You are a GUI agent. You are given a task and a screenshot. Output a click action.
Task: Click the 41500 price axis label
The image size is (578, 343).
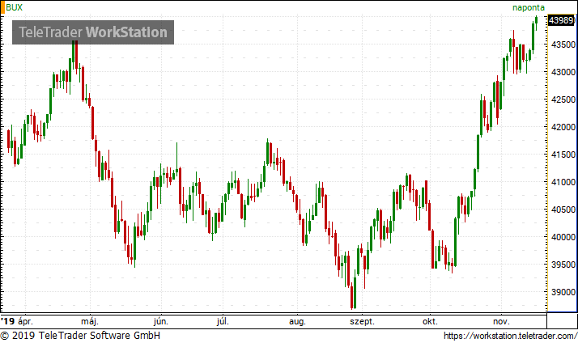(563, 155)
